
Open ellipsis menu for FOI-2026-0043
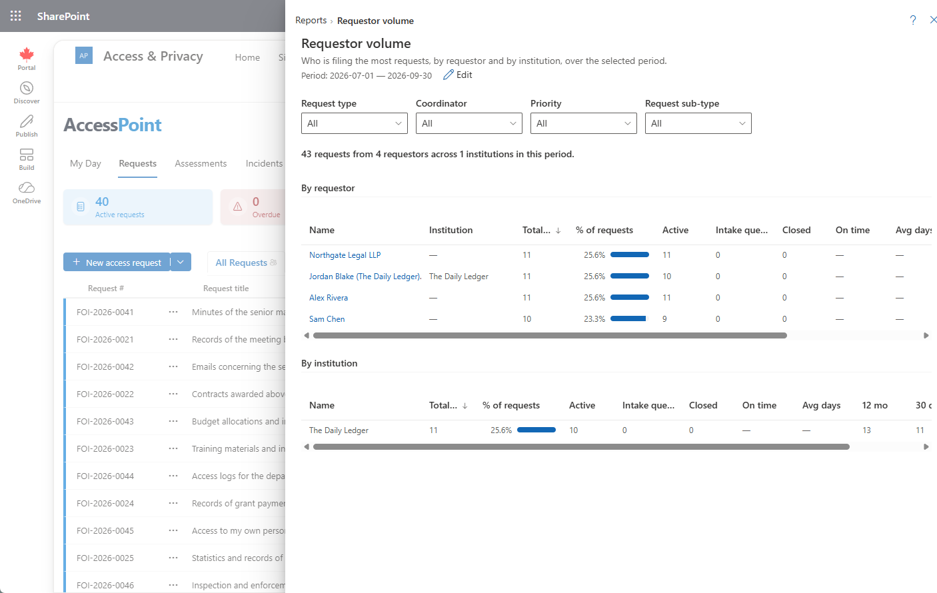173,421
